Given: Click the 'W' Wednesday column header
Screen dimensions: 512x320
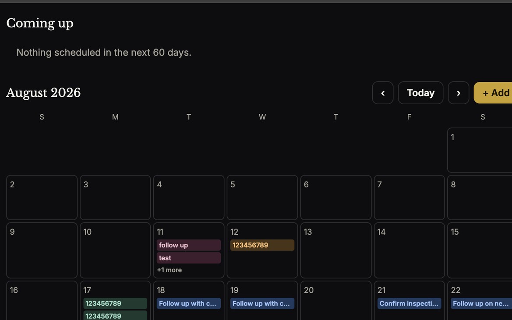Looking at the screenshot, I should [x=262, y=117].
